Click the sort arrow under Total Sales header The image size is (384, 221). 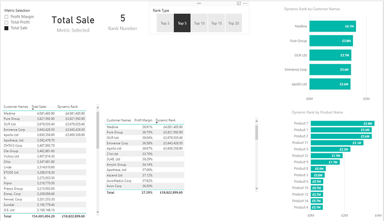(x=33, y=109)
